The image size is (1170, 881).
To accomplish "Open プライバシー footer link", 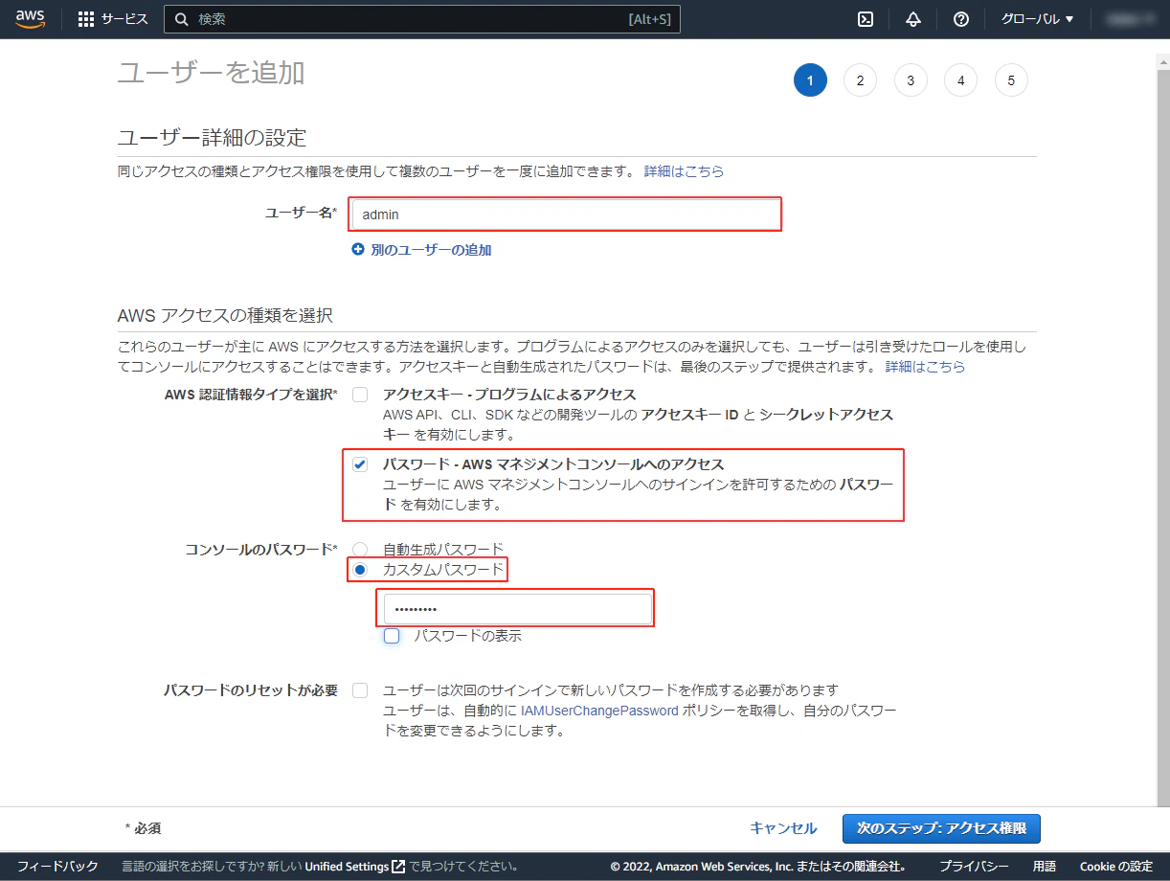I will (x=973, y=867).
